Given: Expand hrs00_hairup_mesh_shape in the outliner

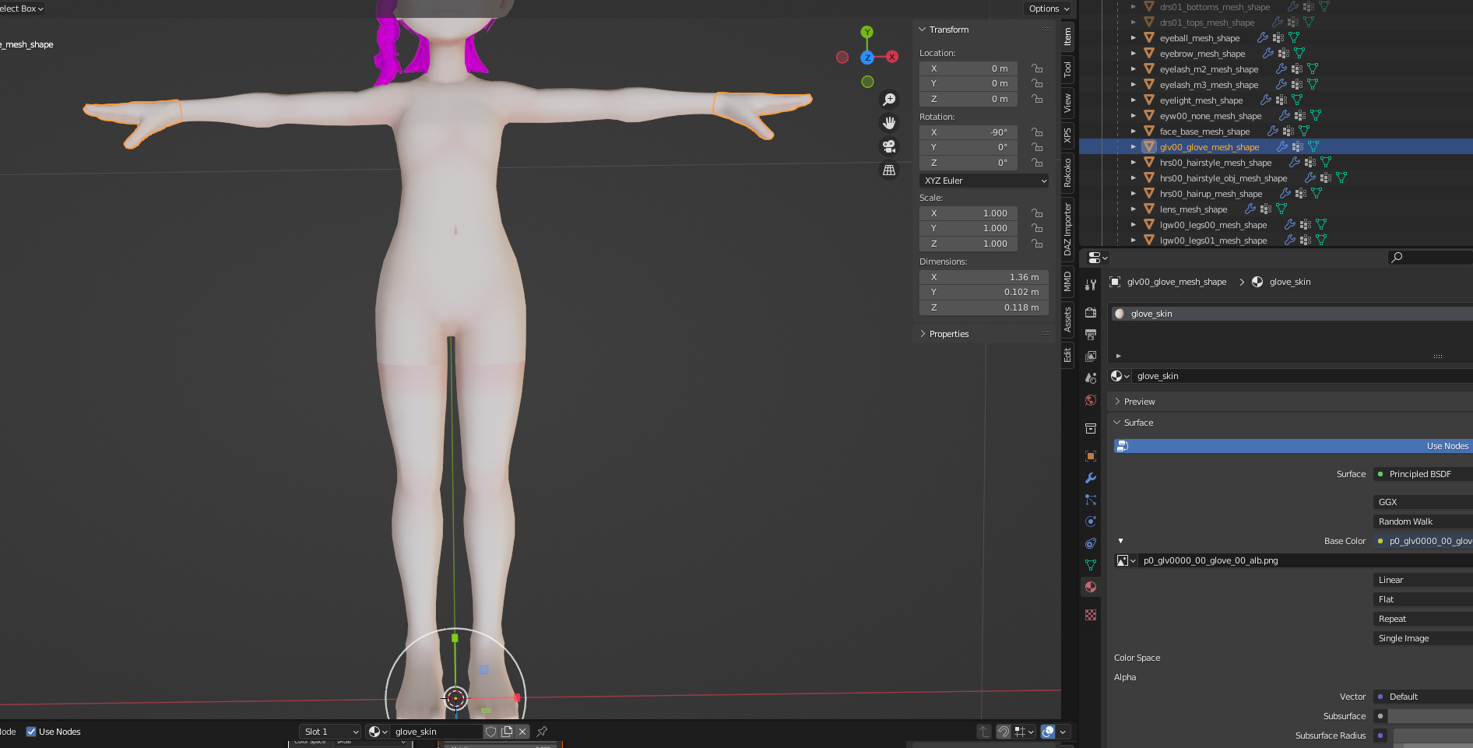Looking at the screenshot, I should coord(1134,193).
